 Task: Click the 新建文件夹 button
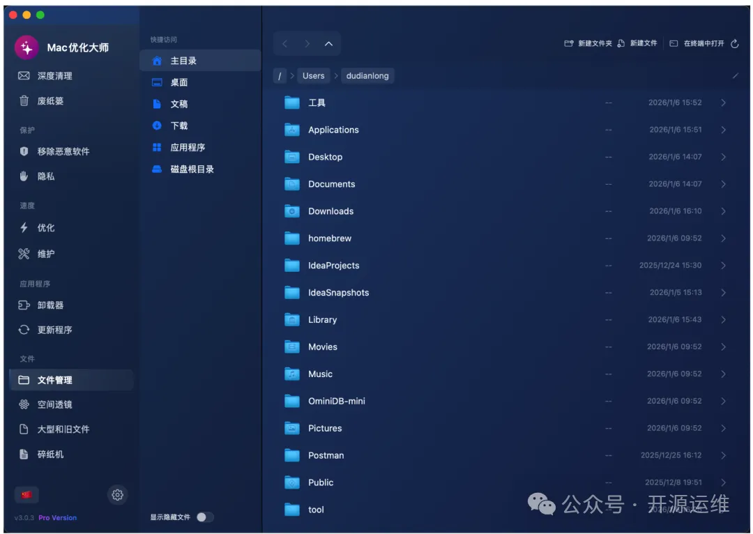click(588, 43)
